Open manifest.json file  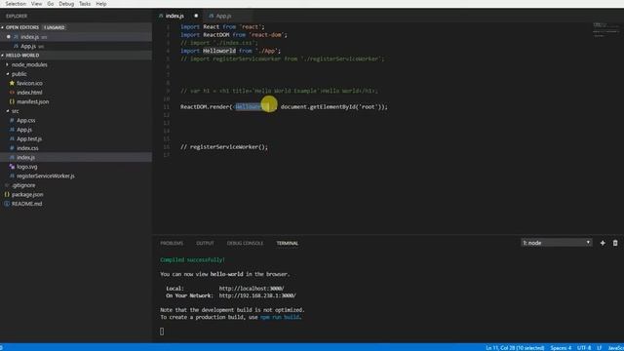pyautogui.click(x=32, y=101)
